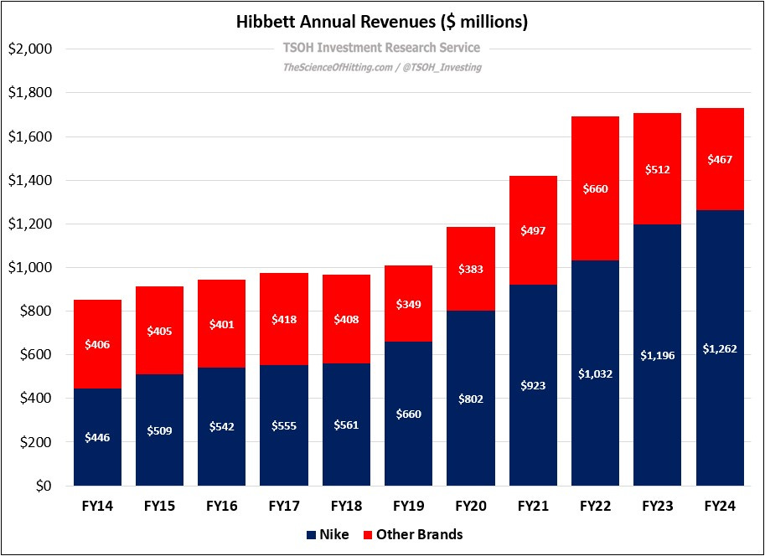
Task: Click the FY19 axis label
Action: point(408,506)
